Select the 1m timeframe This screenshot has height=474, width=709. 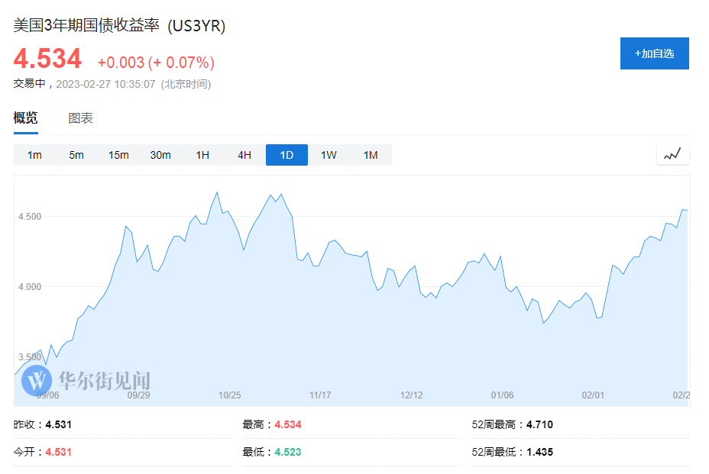tap(34, 154)
